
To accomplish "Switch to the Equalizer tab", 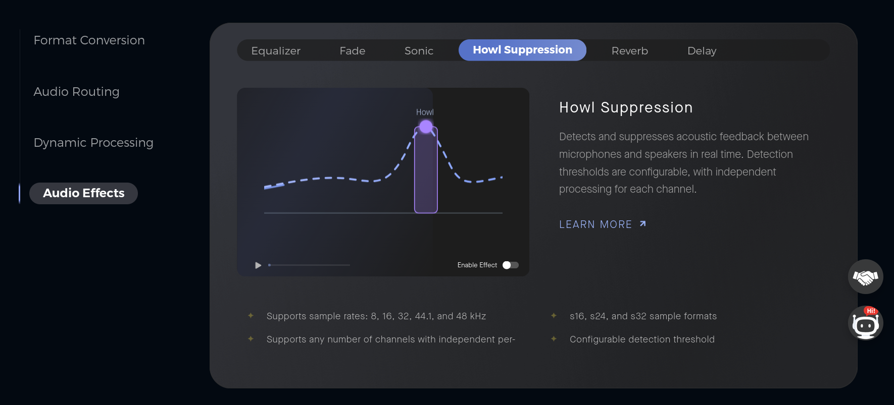I will click(276, 50).
